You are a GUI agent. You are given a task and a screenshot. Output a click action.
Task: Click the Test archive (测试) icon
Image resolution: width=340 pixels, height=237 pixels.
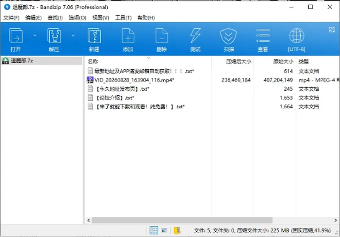coord(195,36)
